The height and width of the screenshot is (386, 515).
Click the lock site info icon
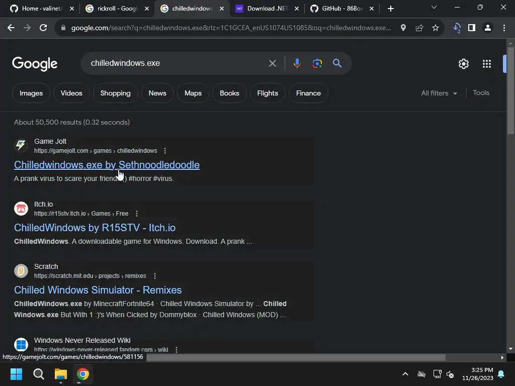63,28
